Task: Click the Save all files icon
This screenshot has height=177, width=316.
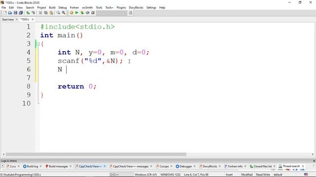Action: [x=21, y=13]
